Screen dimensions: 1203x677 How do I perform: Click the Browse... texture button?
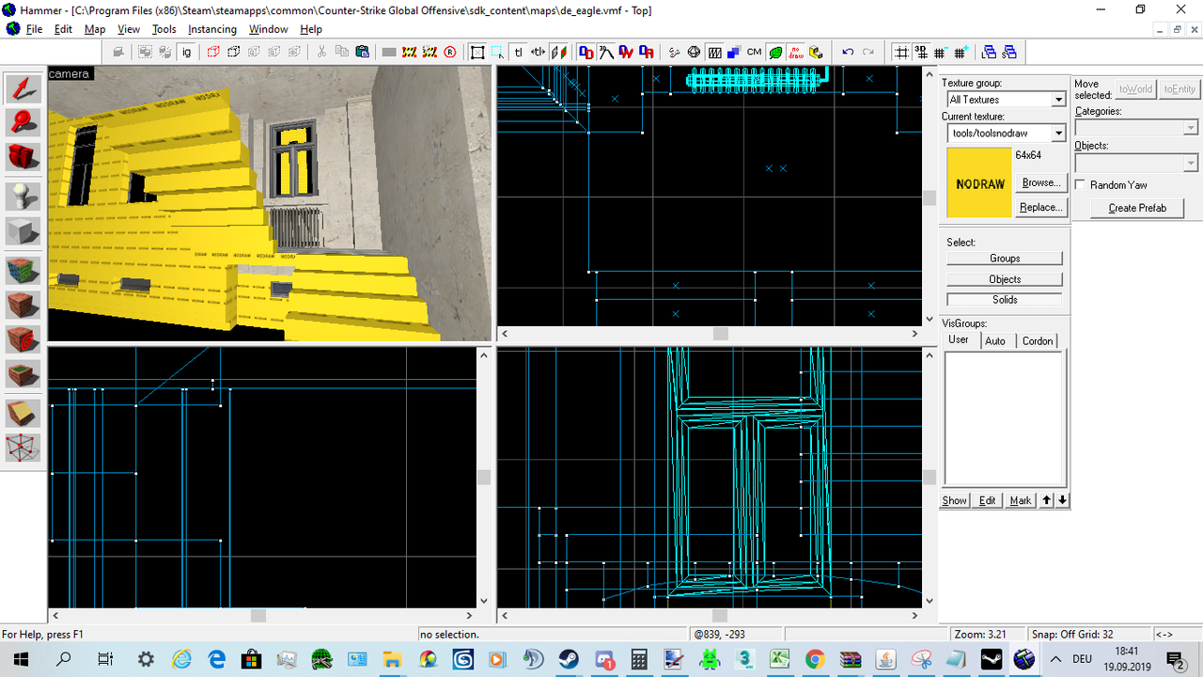tap(1041, 182)
